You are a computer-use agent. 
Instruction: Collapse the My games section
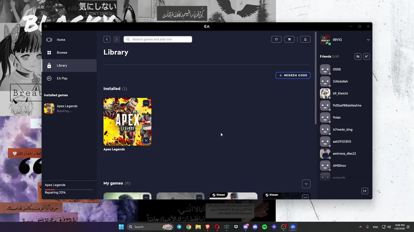click(306, 184)
